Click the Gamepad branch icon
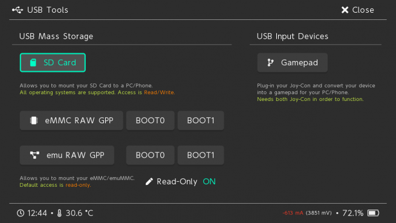The image size is (396, 223). click(x=270, y=63)
